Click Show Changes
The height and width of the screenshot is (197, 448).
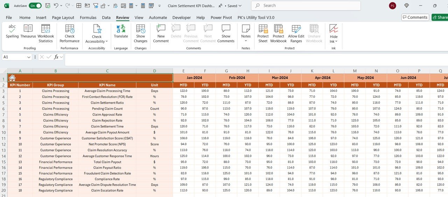point(141,34)
